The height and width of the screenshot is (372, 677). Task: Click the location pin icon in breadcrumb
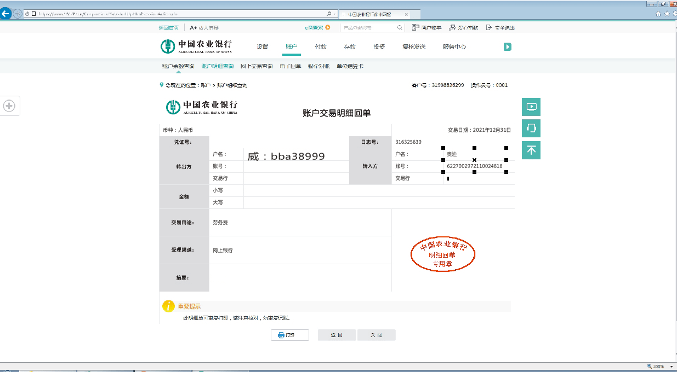point(161,85)
